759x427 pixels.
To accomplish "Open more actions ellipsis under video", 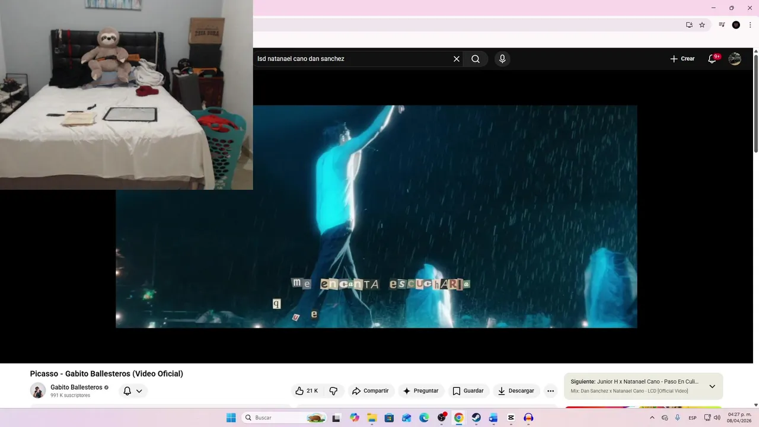I will pos(550,391).
